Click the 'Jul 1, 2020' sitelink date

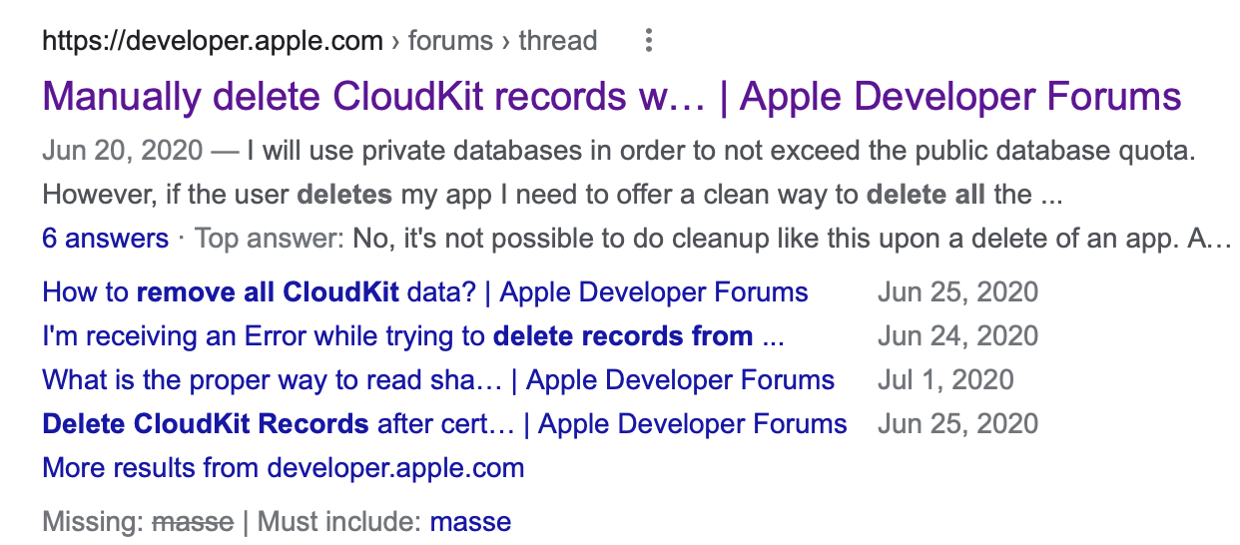[945, 380]
